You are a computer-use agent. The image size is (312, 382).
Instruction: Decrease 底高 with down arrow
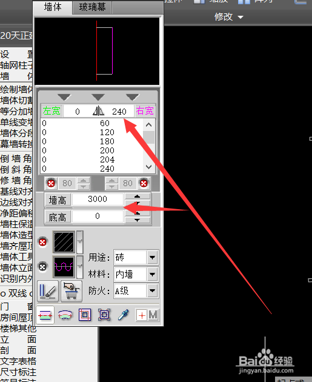pyautogui.click(x=138, y=220)
